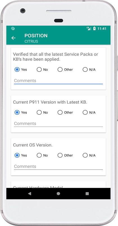Tap the Android back navigation button

(29, 194)
